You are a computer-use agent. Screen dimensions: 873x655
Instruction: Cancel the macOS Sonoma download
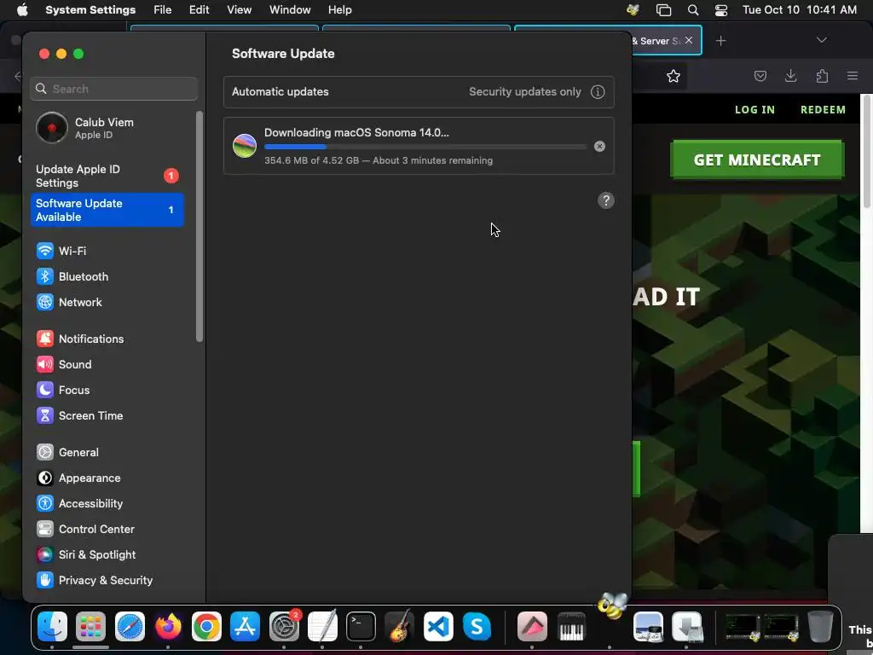pyautogui.click(x=599, y=147)
